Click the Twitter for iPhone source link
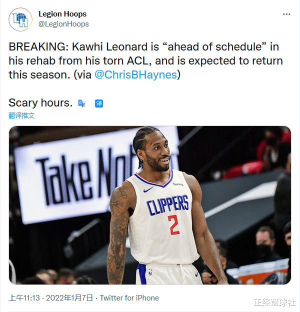This screenshot has height=312, width=300. pyautogui.click(x=129, y=298)
